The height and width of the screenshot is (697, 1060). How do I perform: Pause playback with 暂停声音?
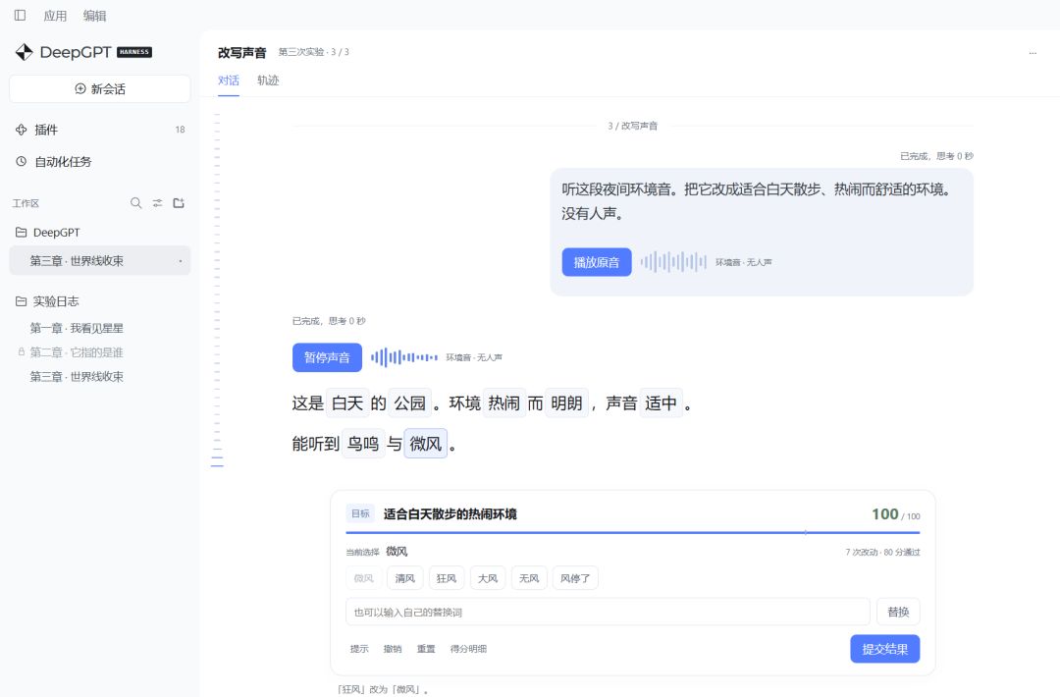click(327, 357)
